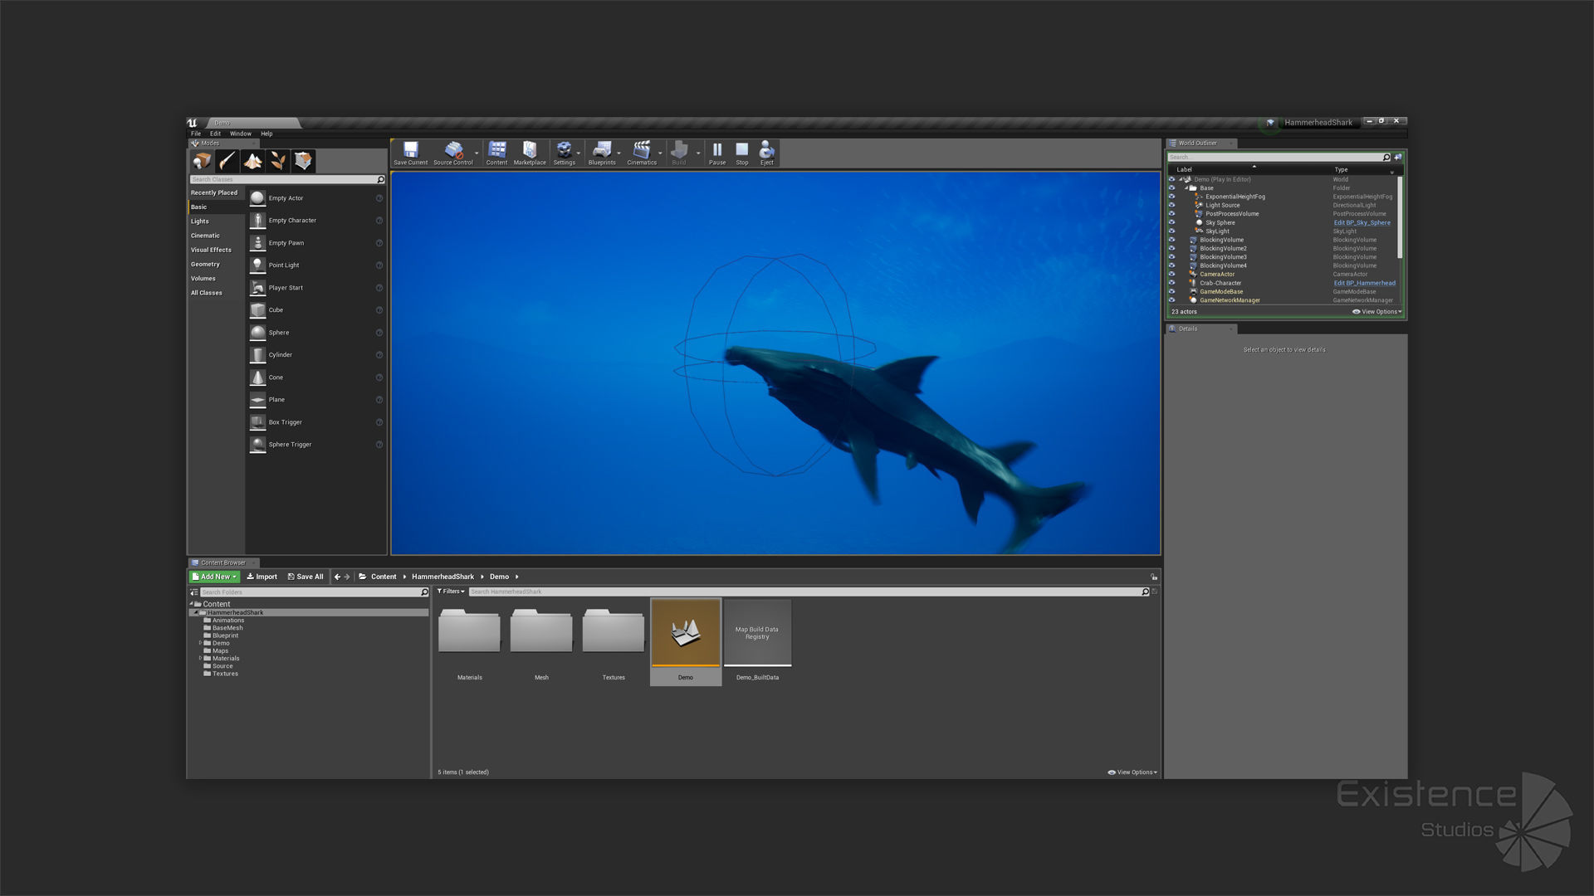The width and height of the screenshot is (1594, 896).
Task: Click Add New button
Action: (215, 577)
